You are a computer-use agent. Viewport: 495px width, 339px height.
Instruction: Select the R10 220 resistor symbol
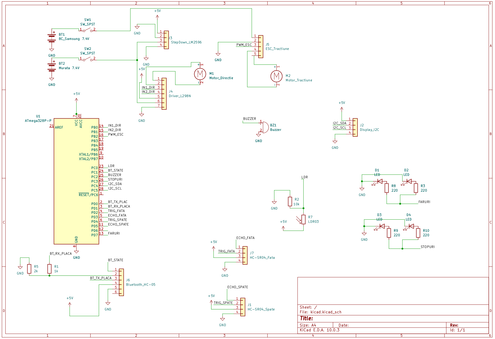[x=418, y=233]
